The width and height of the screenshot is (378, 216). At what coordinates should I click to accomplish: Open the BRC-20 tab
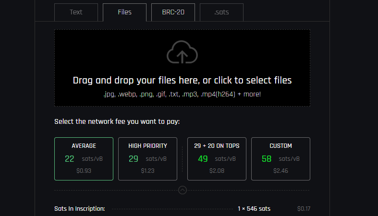[x=173, y=12]
